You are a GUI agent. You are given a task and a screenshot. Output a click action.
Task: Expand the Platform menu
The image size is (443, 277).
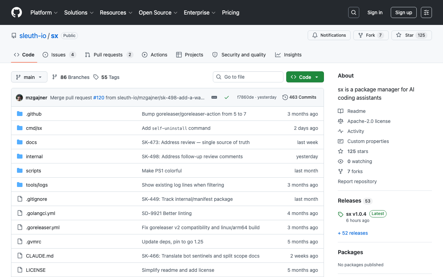[44, 12]
